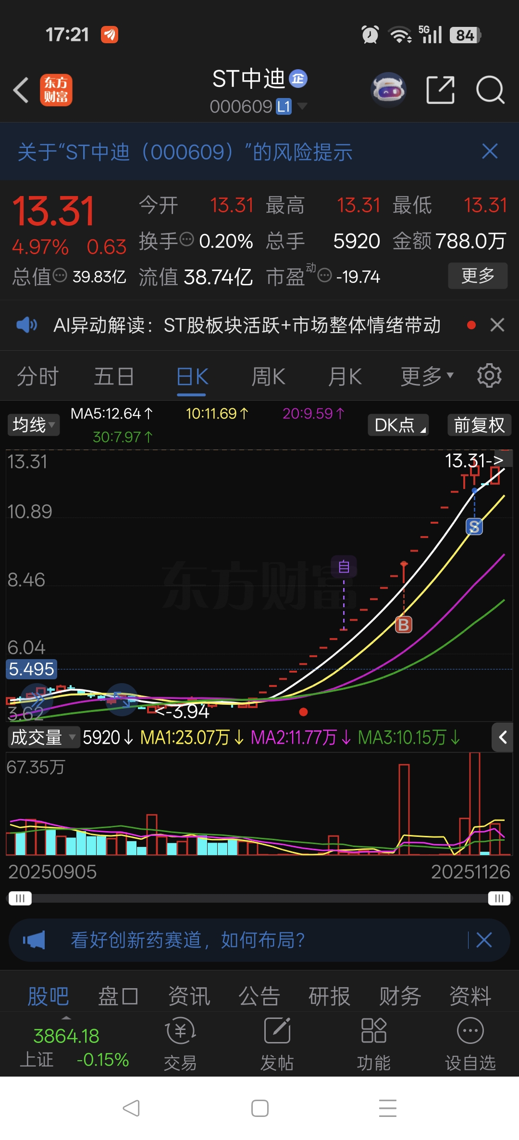Open search with magnifier icon
Image resolution: width=519 pixels, height=1140 pixels.
point(490,90)
